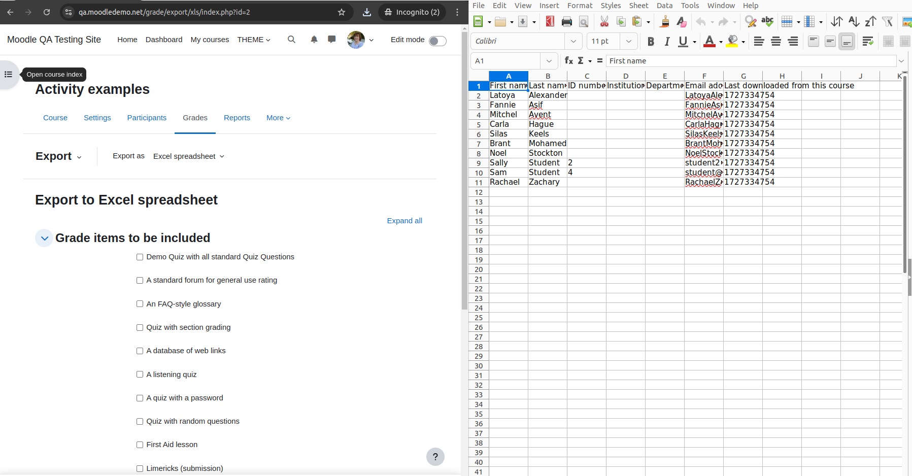This screenshot has width=912, height=476.
Task: Open the THEME dropdown menu
Action: [254, 40]
